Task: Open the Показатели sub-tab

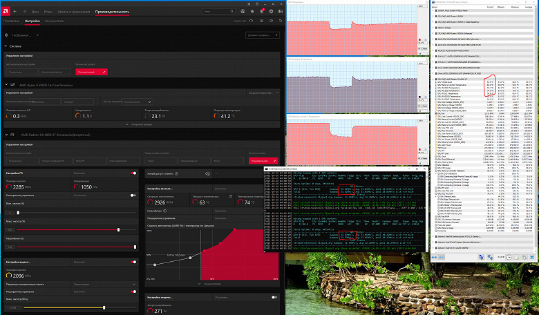Action: pyautogui.click(x=12, y=21)
